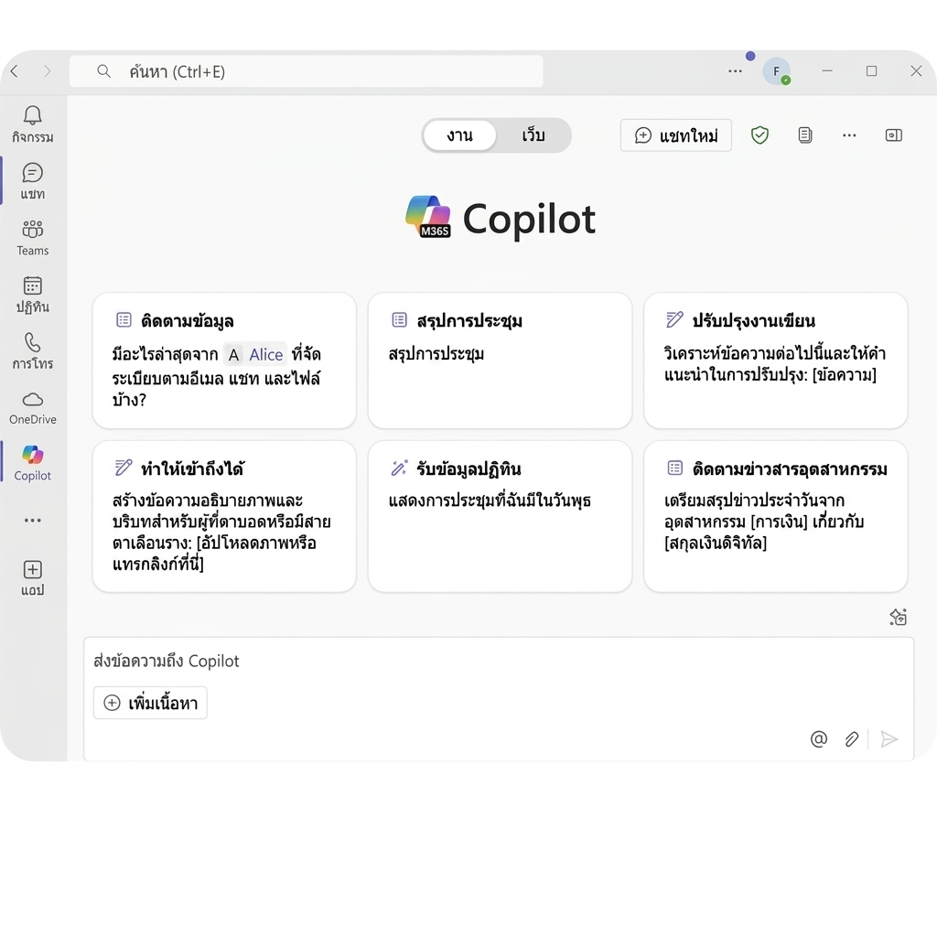
Task: Click the list icon on ติดตามข้อมูล card
Action: [124, 319]
